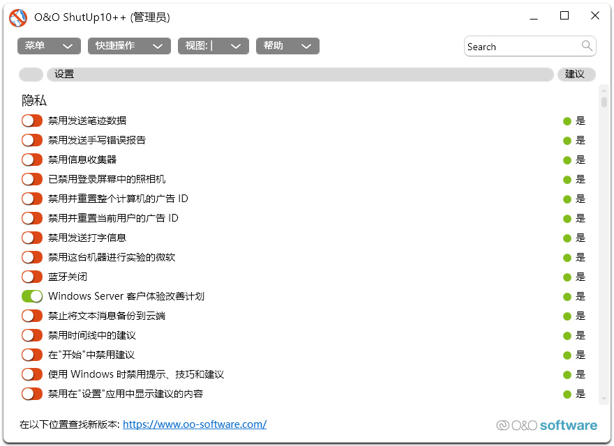Click the magnifier icon in the Search box
Image resolution: width=614 pixels, height=446 pixels.
click(x=587, y=46)
